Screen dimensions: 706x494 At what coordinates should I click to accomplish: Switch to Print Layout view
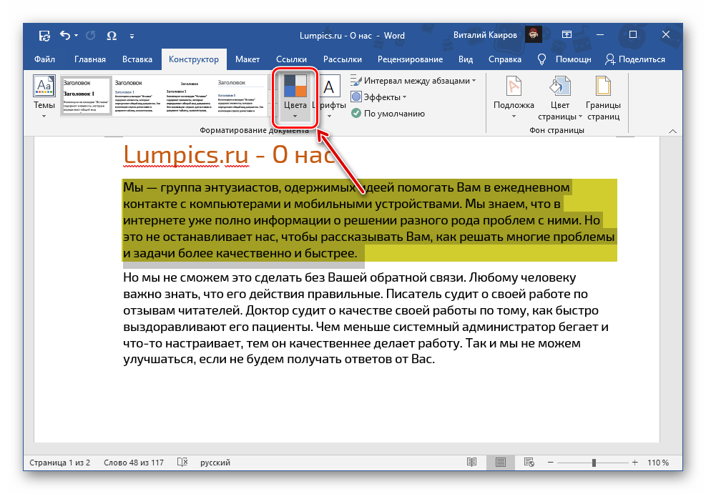pos(501,463)
